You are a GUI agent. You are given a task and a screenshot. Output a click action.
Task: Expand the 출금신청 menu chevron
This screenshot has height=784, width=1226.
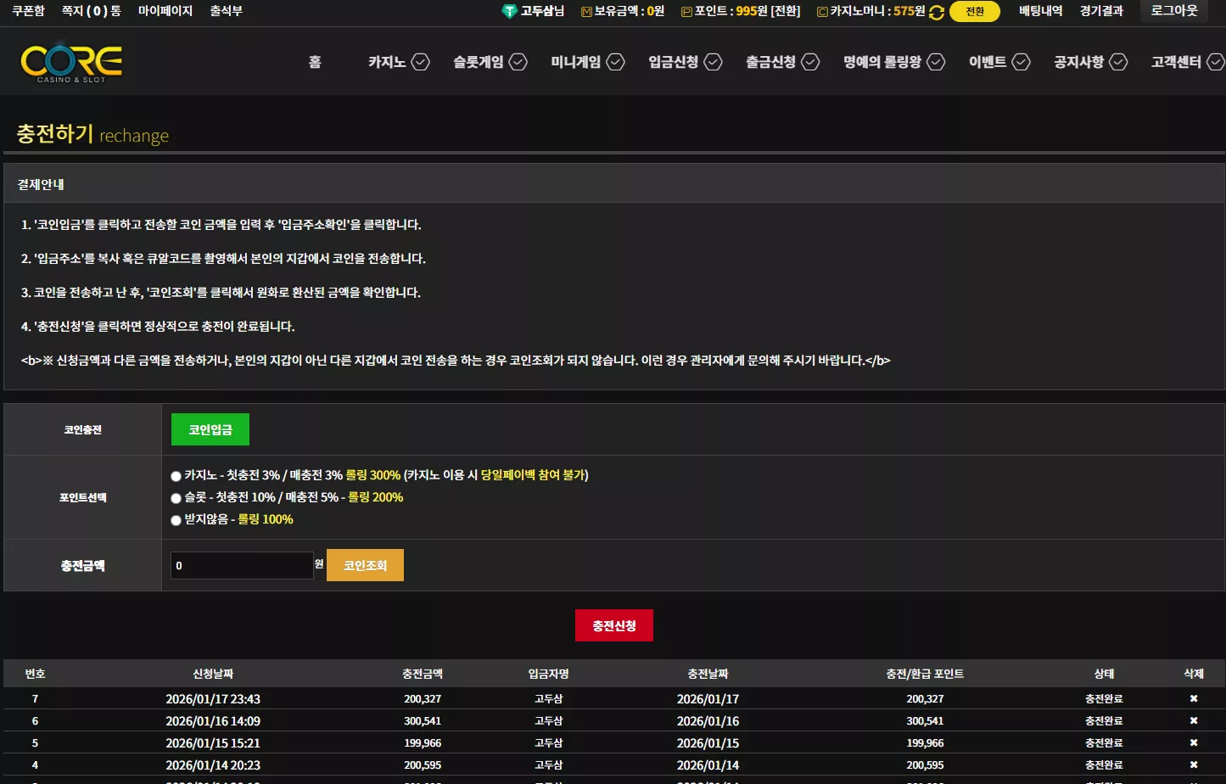(x=811, y=62)
